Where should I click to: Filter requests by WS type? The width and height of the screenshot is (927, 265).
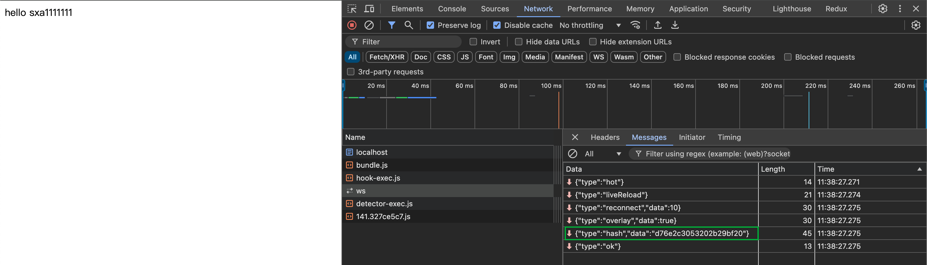tap(598, 57)
